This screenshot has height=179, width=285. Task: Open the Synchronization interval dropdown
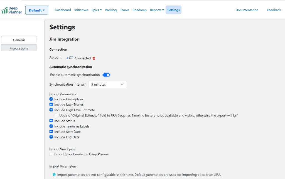(107, 84)
